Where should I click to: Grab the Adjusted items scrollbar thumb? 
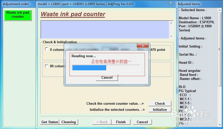point(219,49)
